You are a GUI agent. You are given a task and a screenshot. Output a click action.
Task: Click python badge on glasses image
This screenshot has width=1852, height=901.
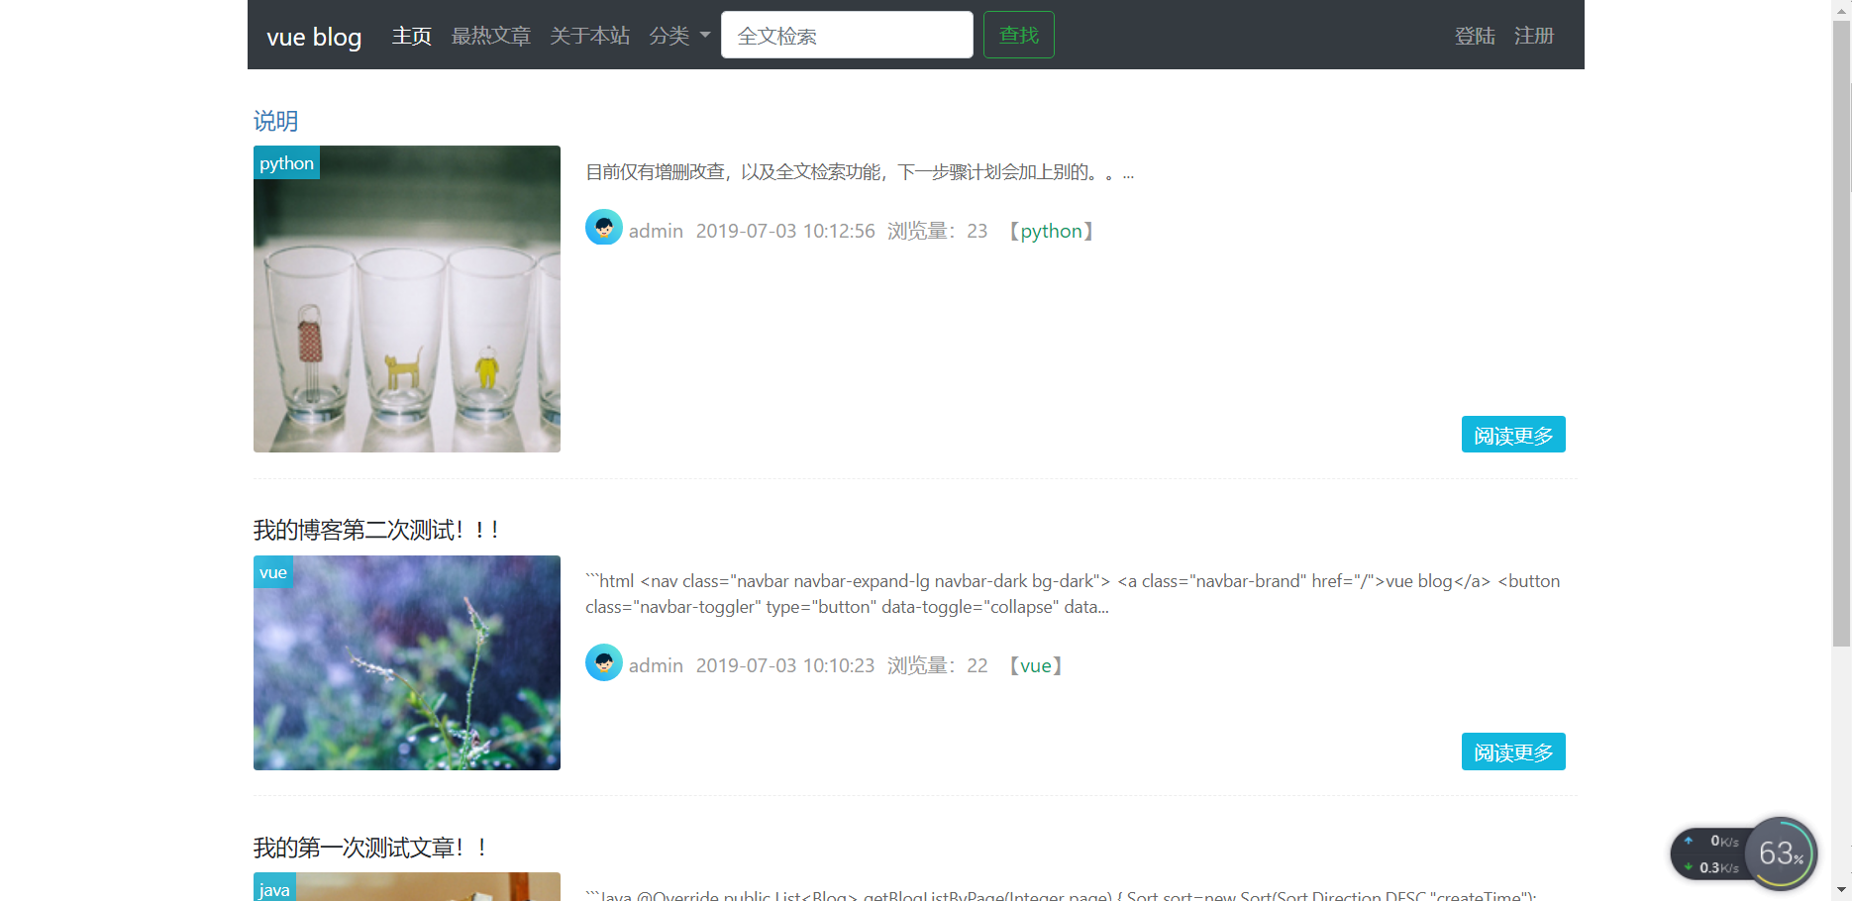286,162
